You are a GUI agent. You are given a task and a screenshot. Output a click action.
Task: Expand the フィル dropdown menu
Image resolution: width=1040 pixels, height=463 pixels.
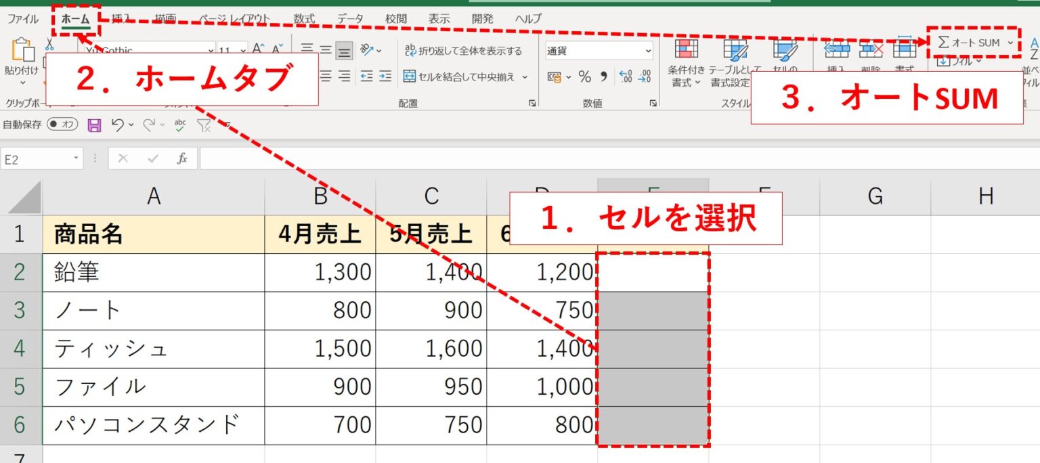(978, 62)
